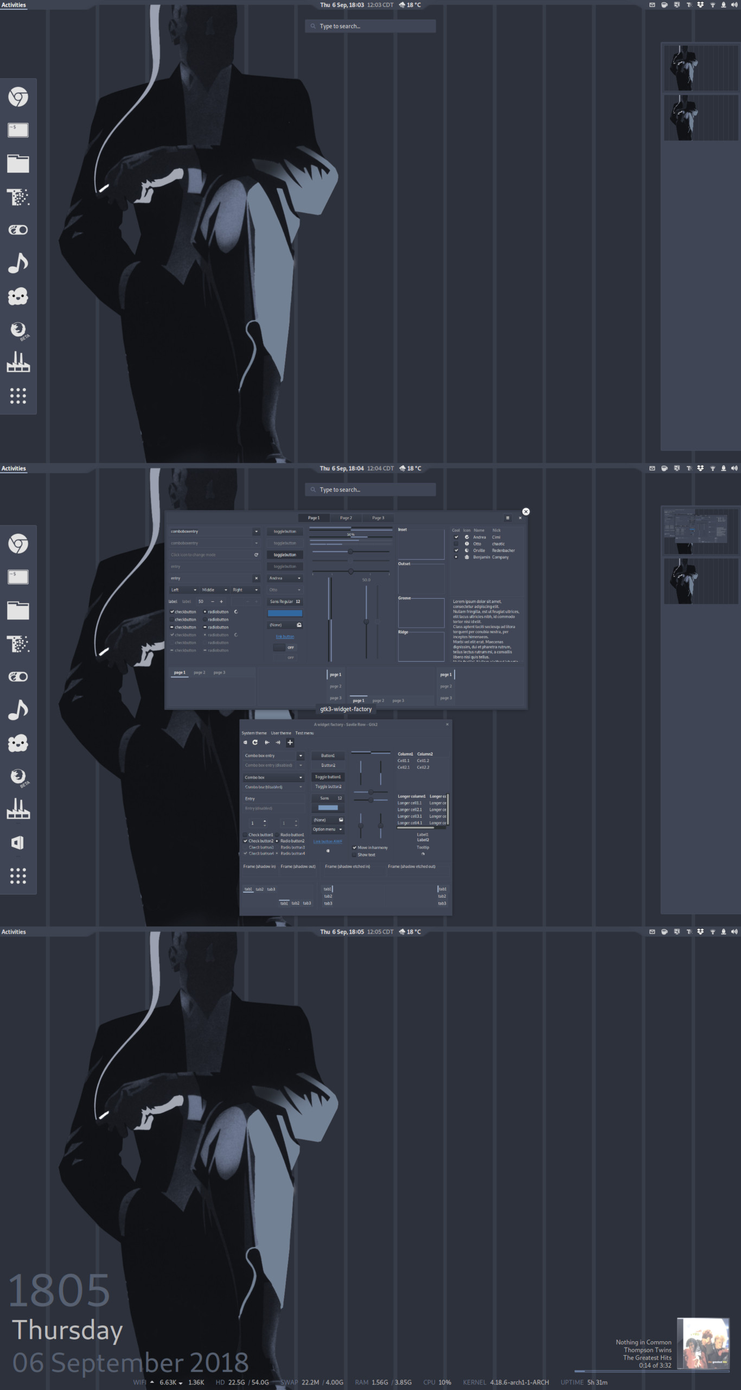Viewport: 741px width, 1390px height.
Task: Follow the 'Link button AWF' link
Action: pyautogui.click(x=328, y=841)
